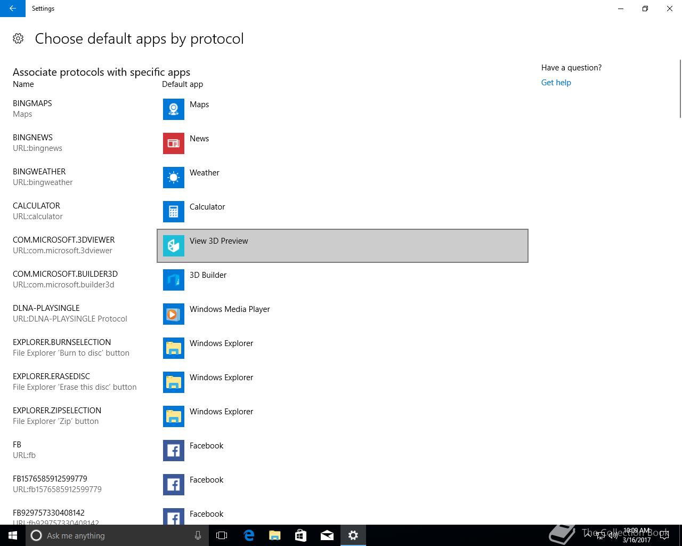Click the 3D Builder app icon
The width and height of the screenshot is (682, 546).
click(x=174, y=280)
